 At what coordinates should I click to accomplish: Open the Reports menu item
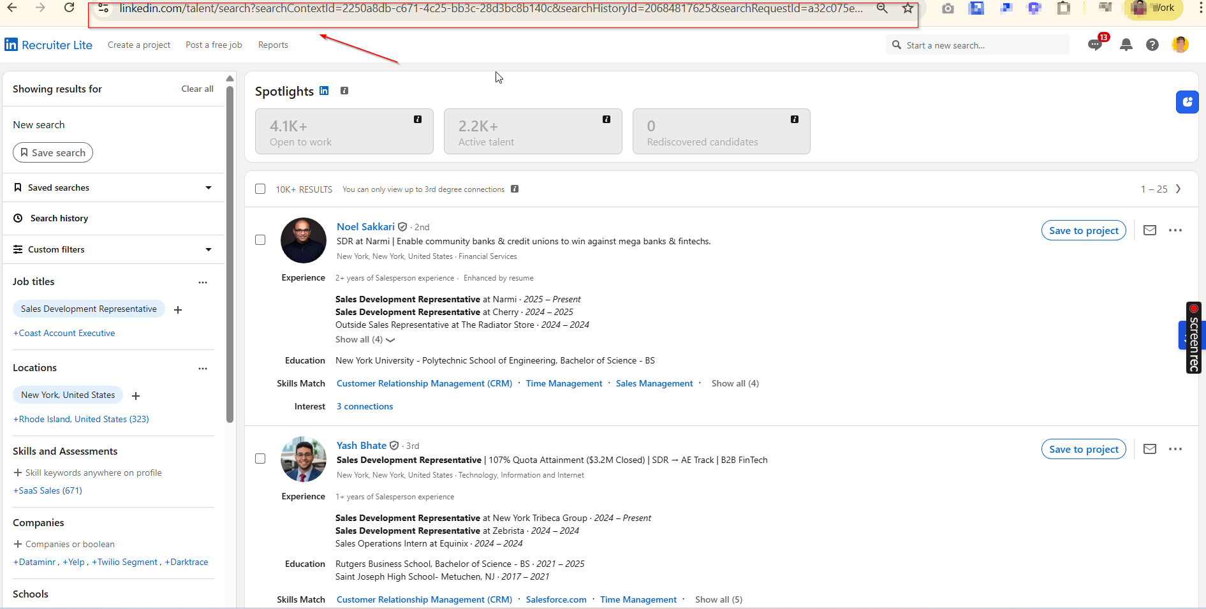273,45
